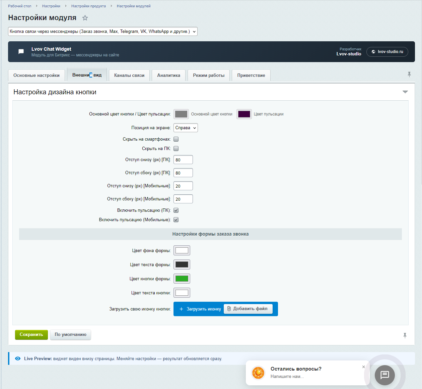Click the sun avatar in the chat popup

point(258,373)
